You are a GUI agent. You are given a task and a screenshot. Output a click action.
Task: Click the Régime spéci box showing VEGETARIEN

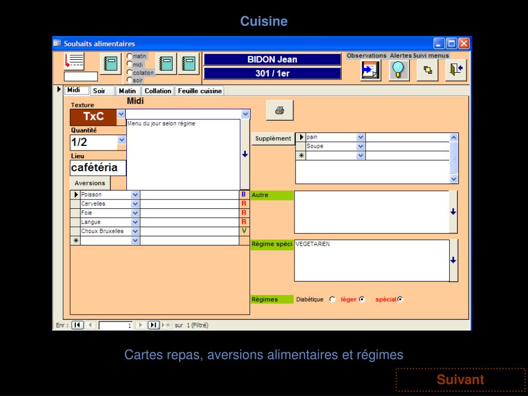coord(371,260)
